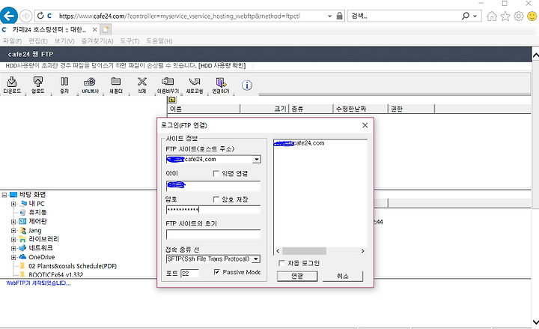Collapse the 바탕 화면 tree node
This screenshot has height=329, width=539.
pyautogui.click(x=4, y=195)
